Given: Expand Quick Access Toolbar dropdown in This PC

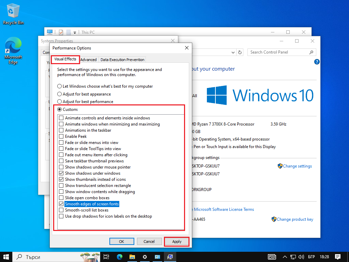Looking at the screenshot, I should tap(75, 32).
